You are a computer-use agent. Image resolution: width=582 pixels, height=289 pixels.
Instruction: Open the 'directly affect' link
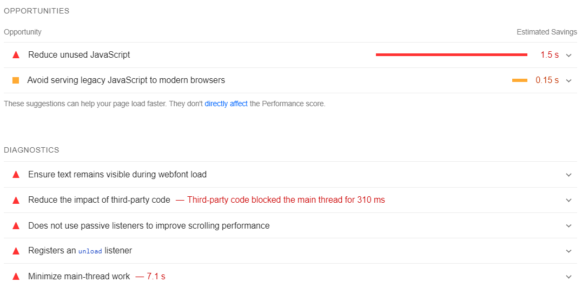[x=226, y=104]
